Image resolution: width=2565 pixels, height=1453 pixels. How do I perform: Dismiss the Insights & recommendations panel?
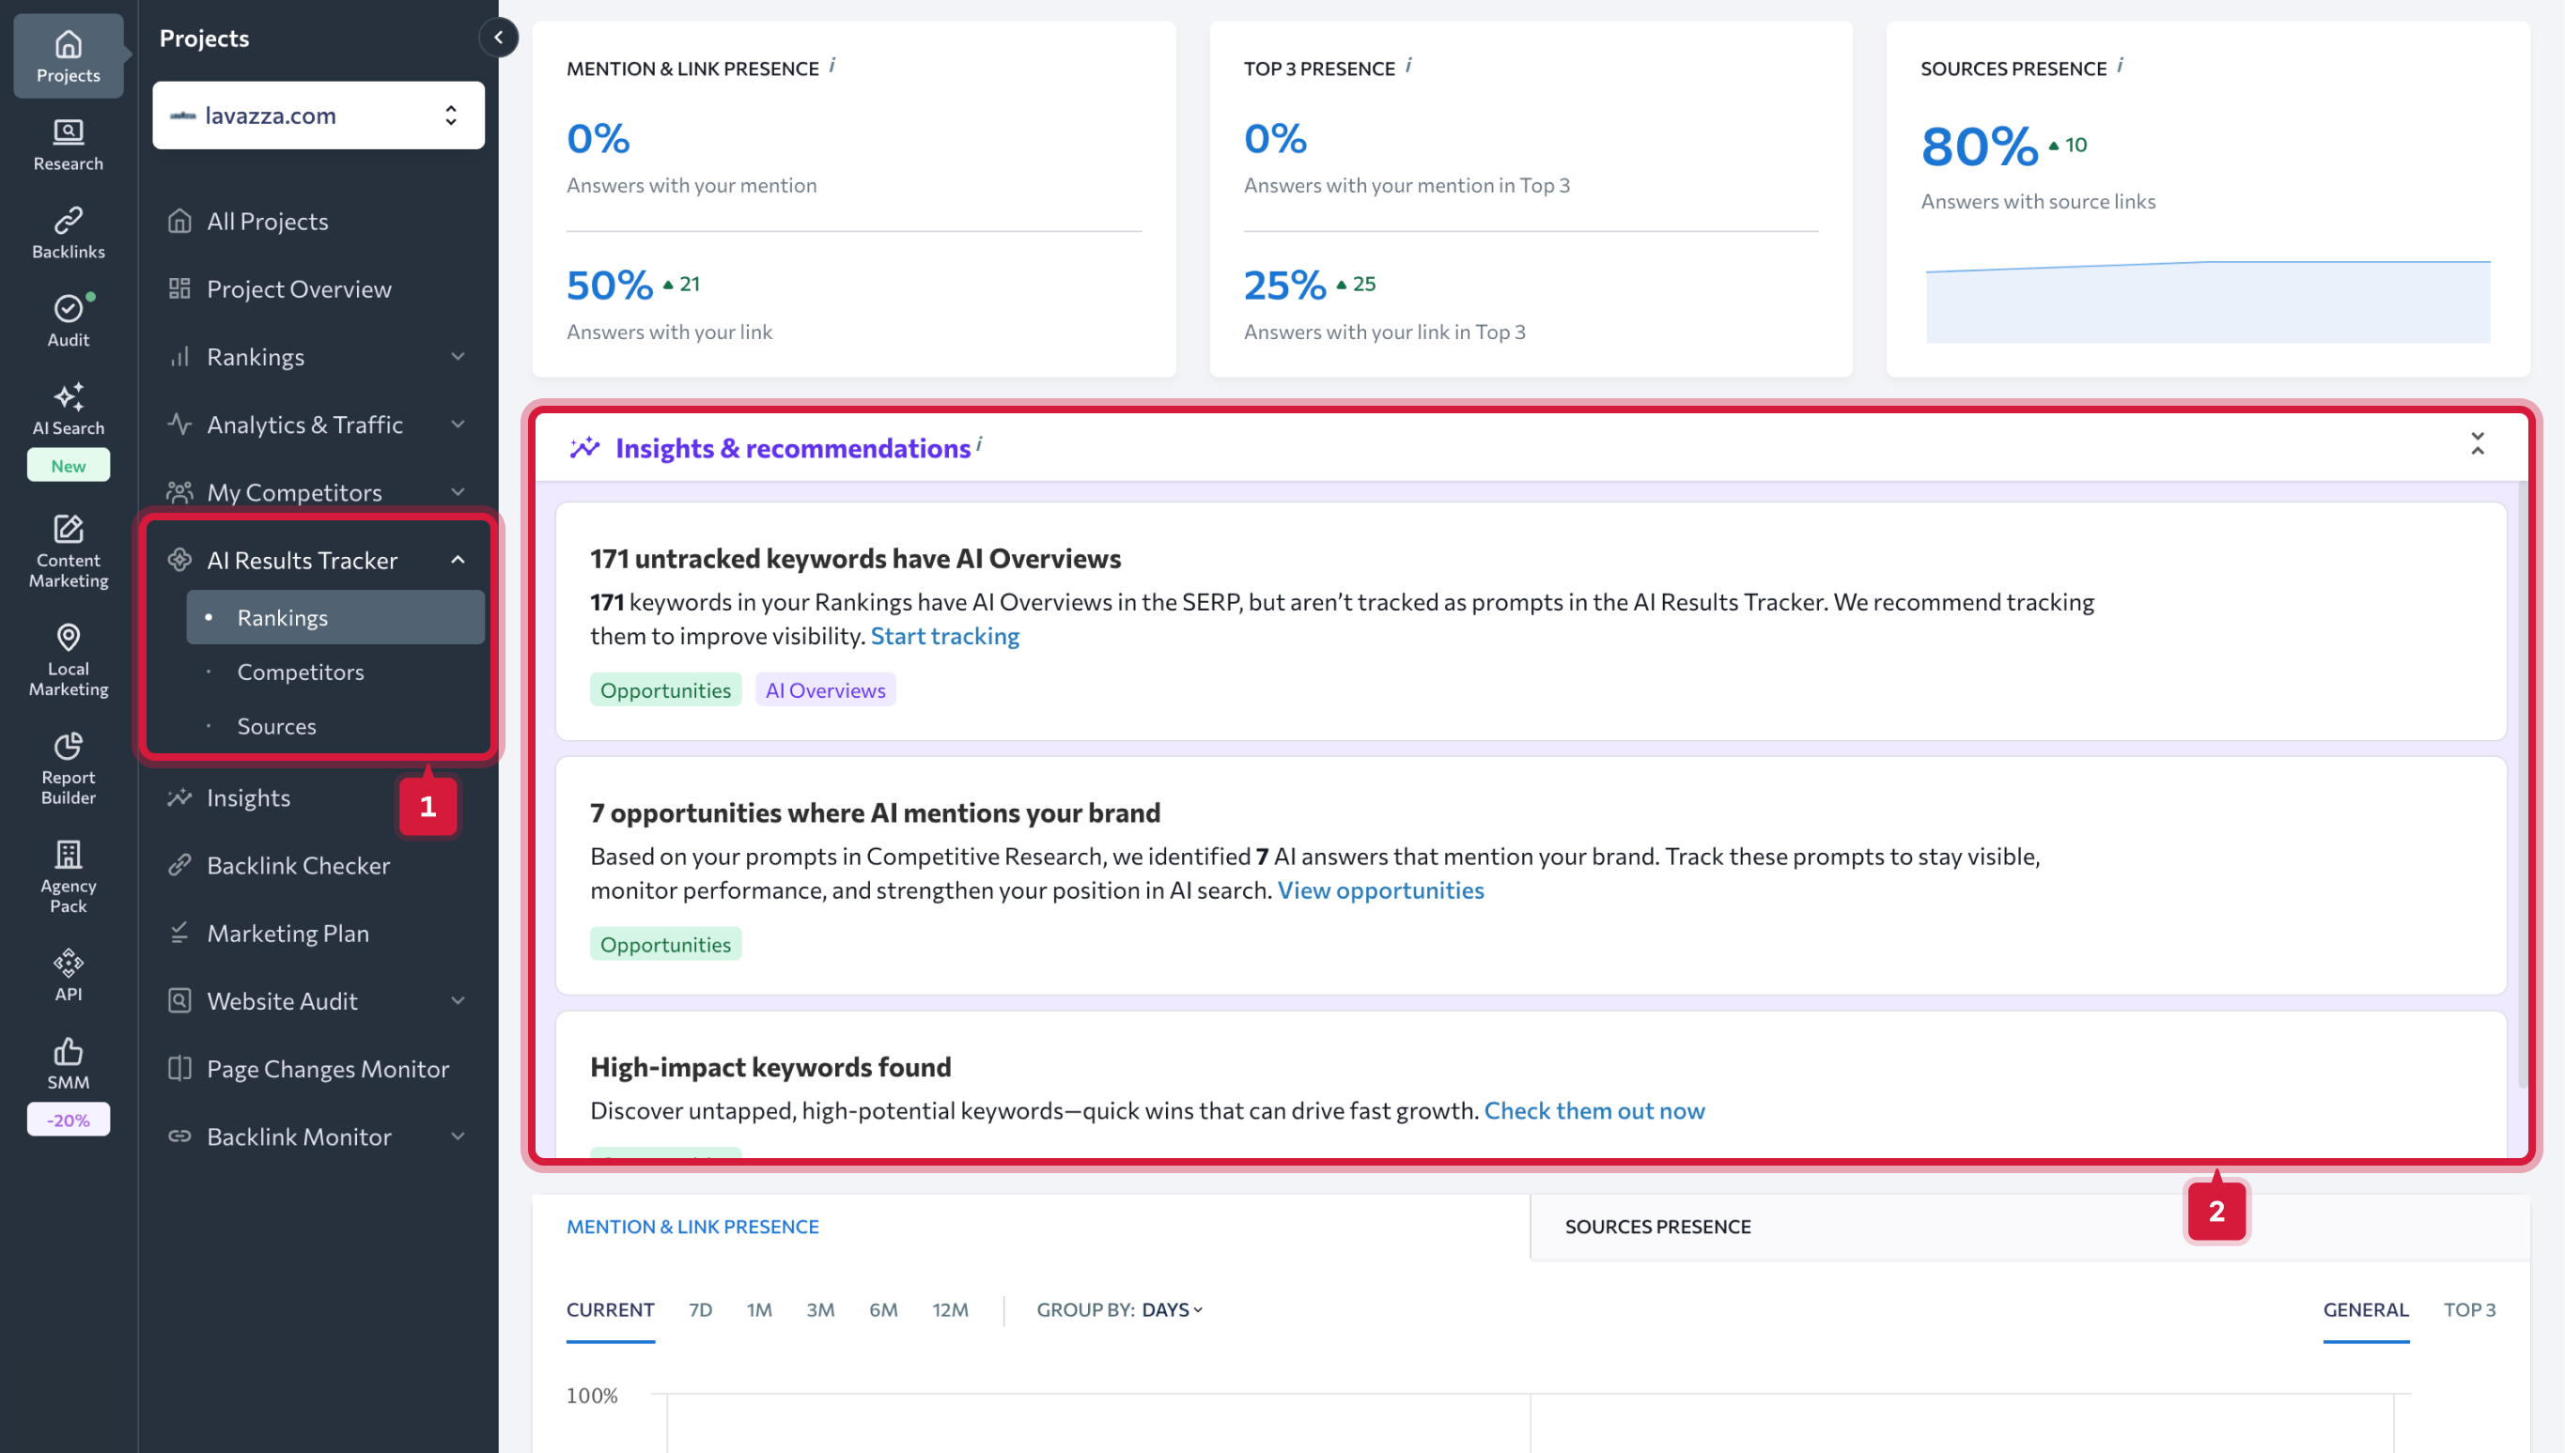[x=2479, y=445]
